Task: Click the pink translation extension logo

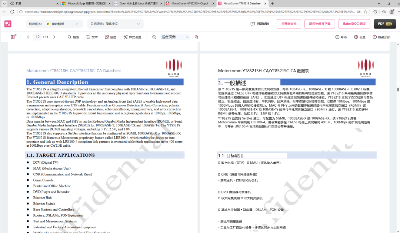Action: pyautogui.click(x=8, y=24)
